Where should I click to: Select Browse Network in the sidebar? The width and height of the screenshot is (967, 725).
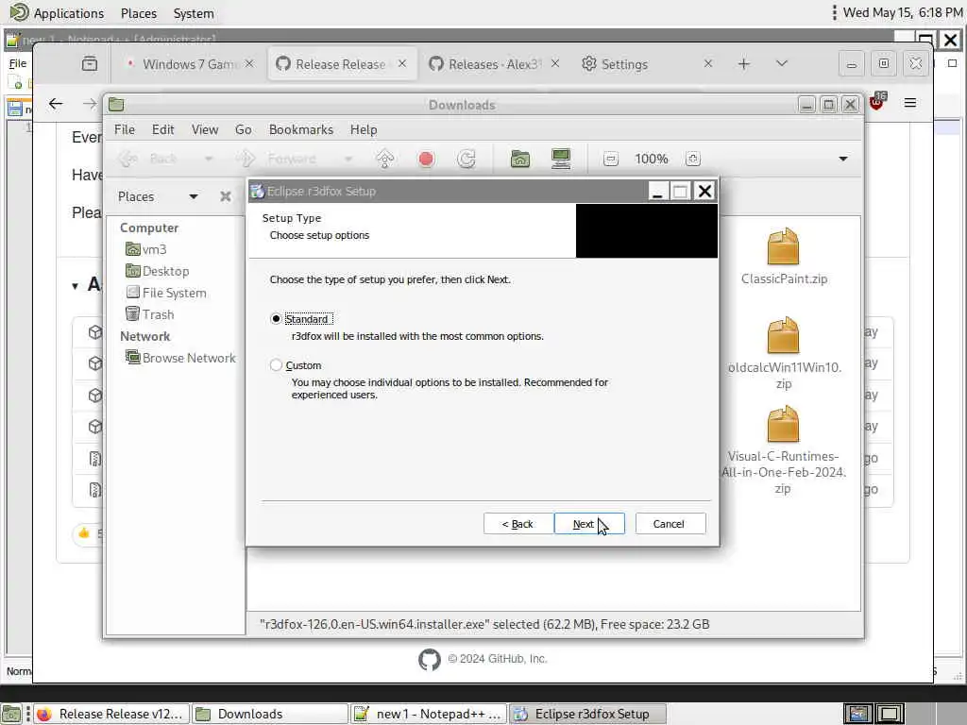pyautogui.click(x=180, y=358)
